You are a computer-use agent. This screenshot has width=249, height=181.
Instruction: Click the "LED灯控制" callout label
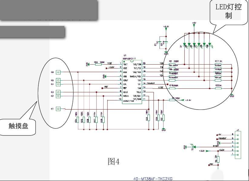pyautogui.click(x=228, y=11)
